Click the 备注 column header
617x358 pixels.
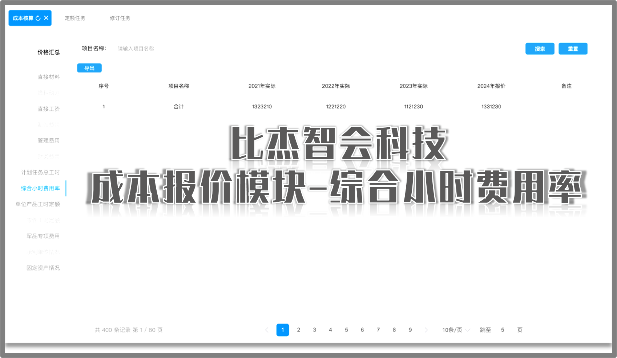(x=566, y=86)
